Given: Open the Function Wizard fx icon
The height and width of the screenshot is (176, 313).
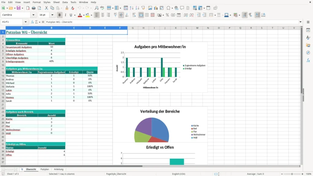Looking at the screenshot, I should coord(32,22).
